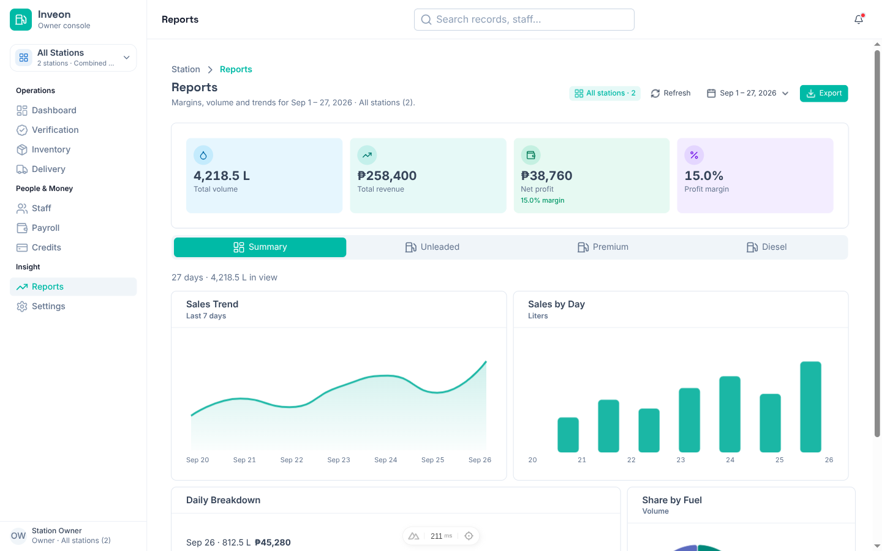
Task: Click the '15.0% margin' text under Net profit
Action: click(x=543, y=200)
